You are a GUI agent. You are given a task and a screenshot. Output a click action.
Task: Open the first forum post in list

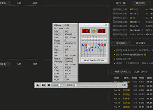tap(134, 50)
